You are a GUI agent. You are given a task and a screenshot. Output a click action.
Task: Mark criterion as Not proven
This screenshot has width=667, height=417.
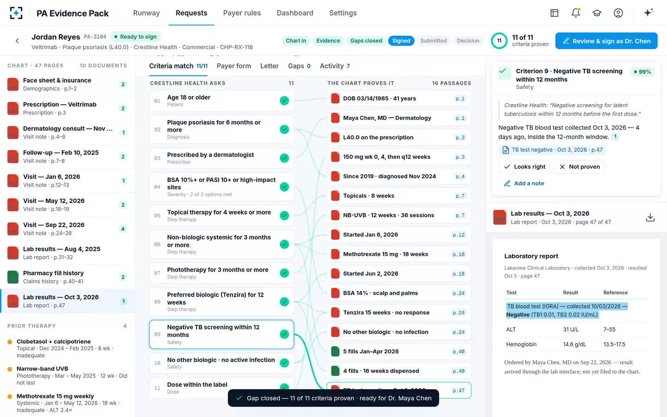pos(579,167)
